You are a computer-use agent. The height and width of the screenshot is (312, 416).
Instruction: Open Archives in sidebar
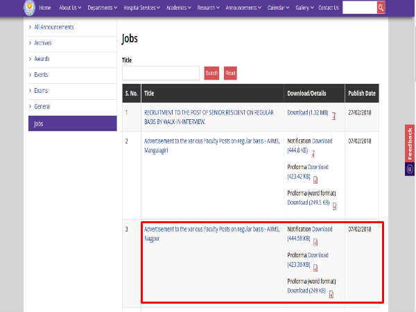tap(43, 43)
